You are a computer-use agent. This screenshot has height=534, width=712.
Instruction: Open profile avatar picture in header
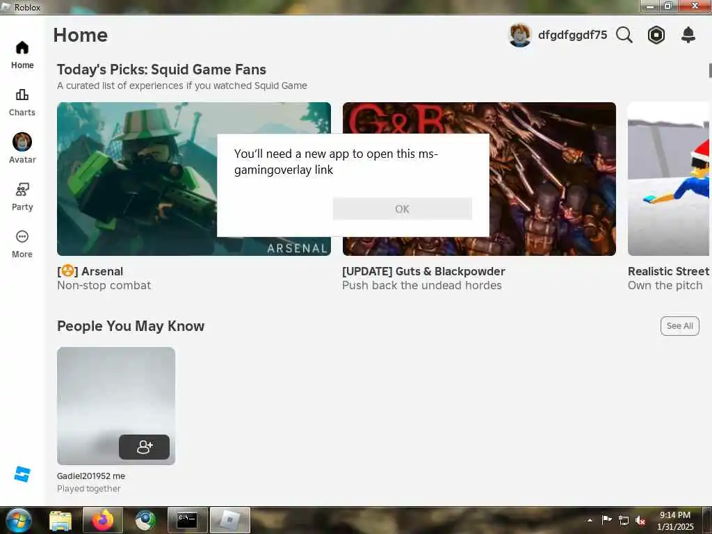coord(520,35)
